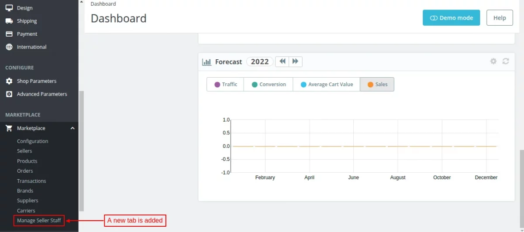The width and height of the screenshot is (524, 232).
Task: Collapse the Marketplace menu chevron
Action: pos(72,128)
